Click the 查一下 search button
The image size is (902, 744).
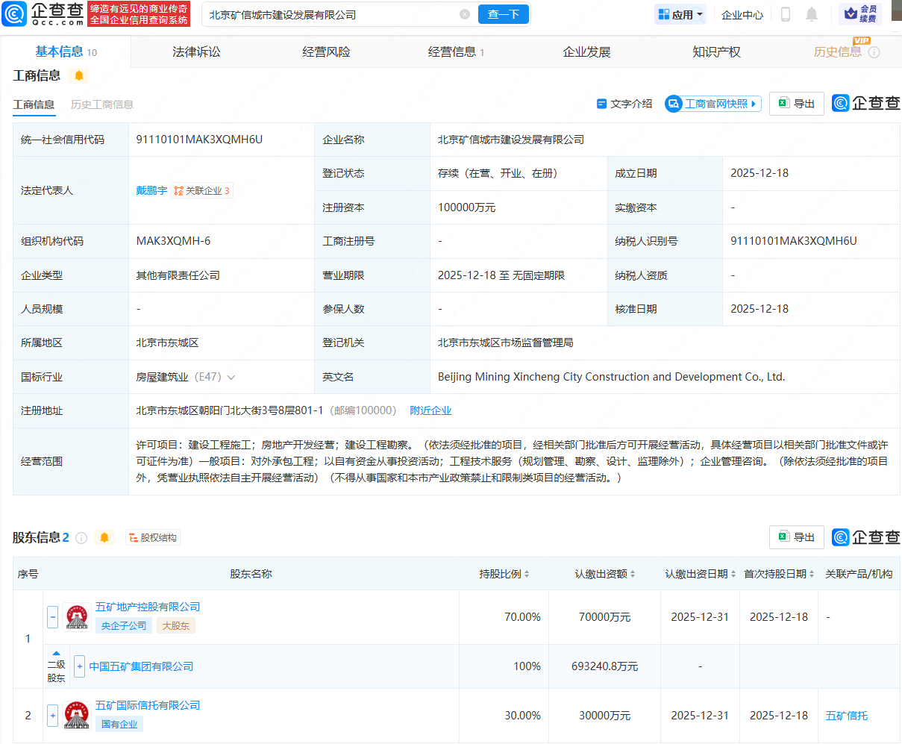pyautogui.click(x=503, y=14)
